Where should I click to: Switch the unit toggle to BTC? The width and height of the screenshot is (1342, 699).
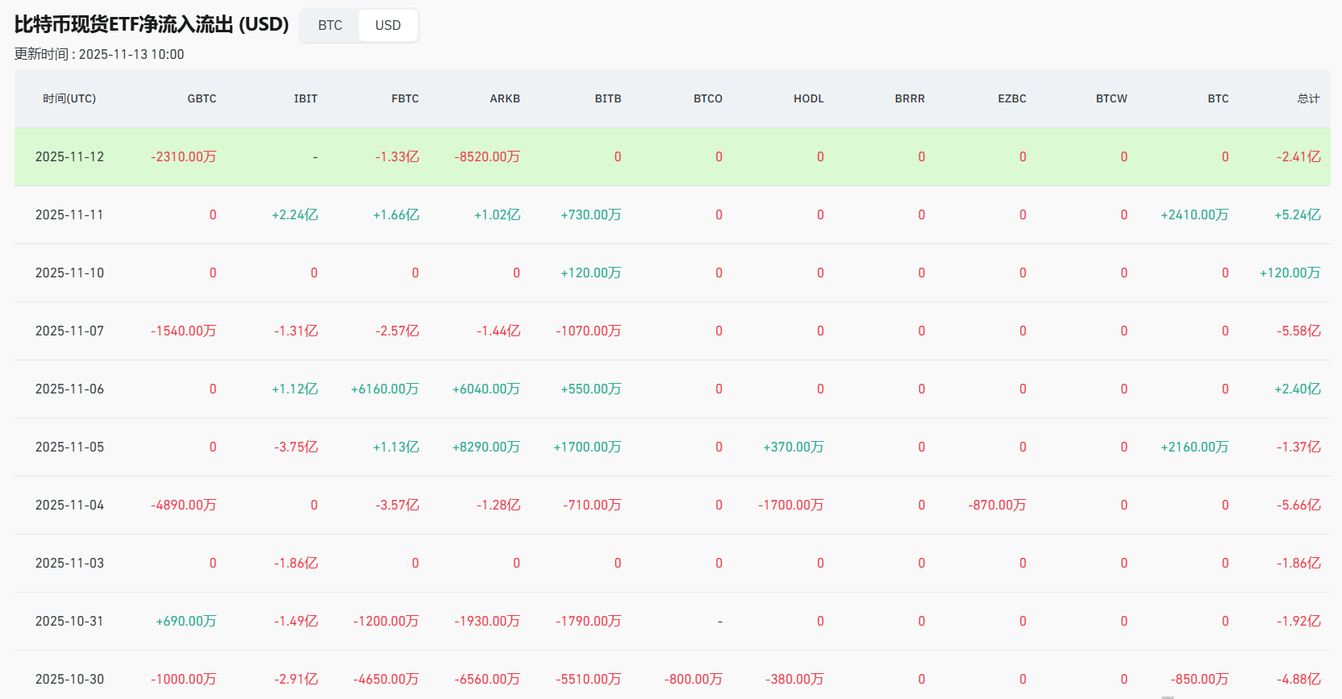[330, 25]
